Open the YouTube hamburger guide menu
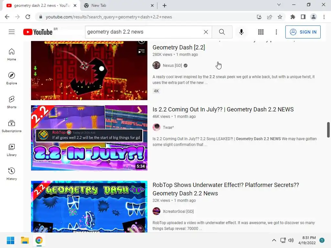This screenshot has height=248, width=331. pos(12,32)
